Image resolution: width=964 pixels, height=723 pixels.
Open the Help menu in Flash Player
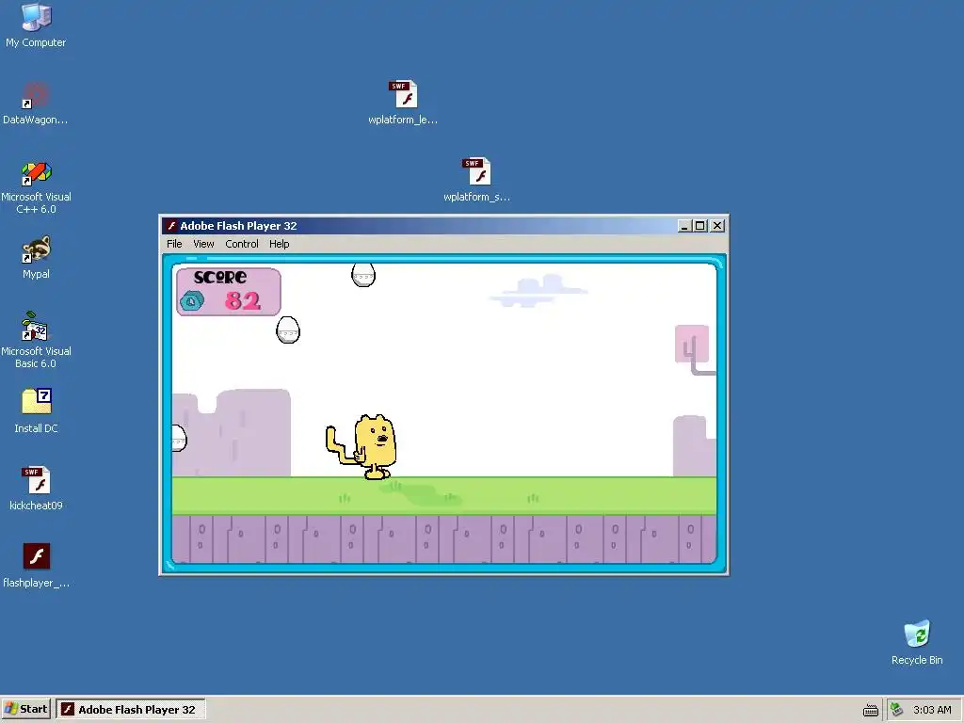click(x=279, y=244)
